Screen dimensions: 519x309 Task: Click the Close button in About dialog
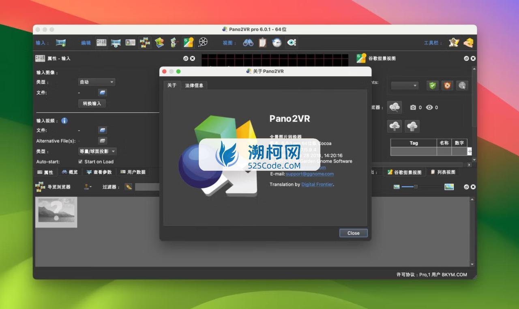point(354,233)
